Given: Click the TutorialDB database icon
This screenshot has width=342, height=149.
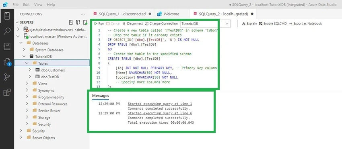Looking at the screenshot, I should [x=31, y=56].
